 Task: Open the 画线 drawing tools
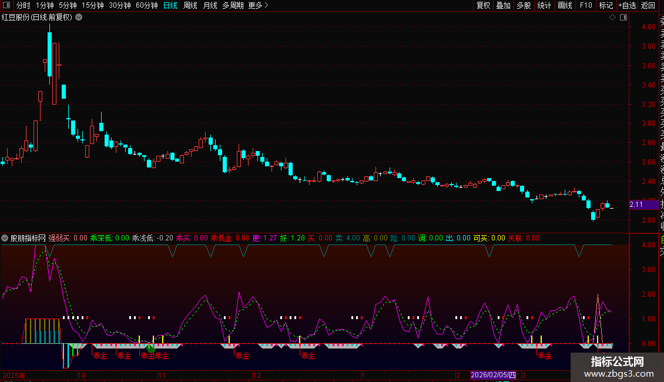565,5
